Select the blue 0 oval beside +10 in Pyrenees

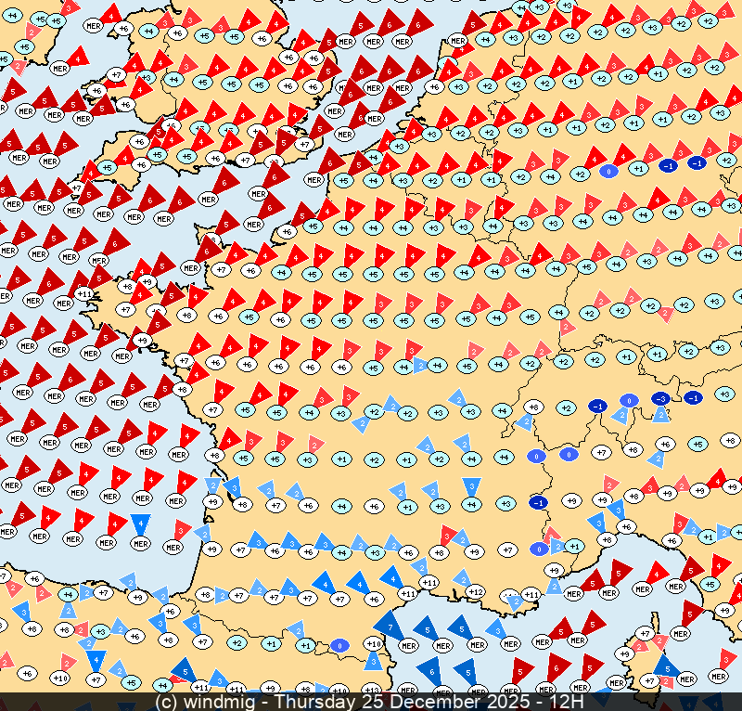point(339,645)
